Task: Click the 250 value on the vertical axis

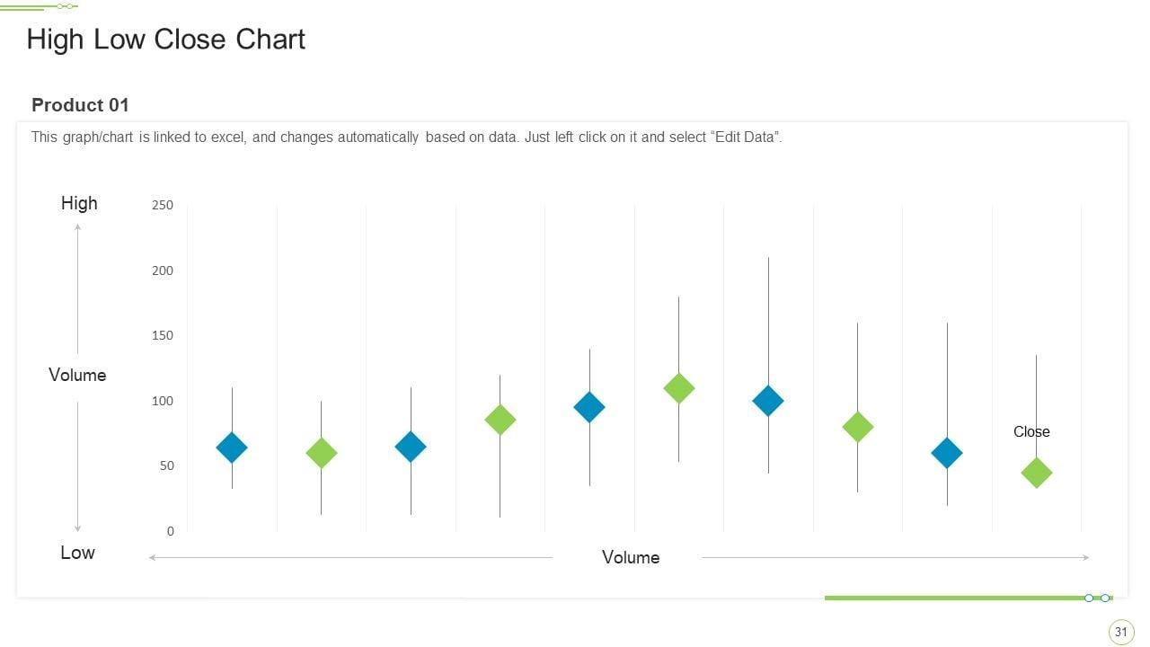Action: (x=163, y=205)
